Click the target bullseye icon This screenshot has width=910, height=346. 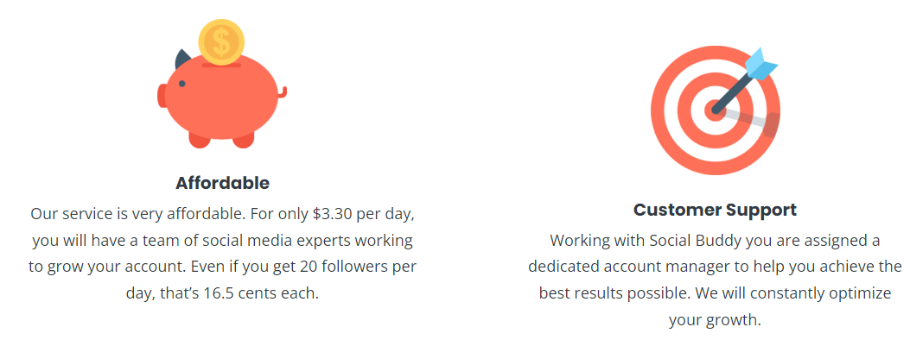pyautogui.click(x=715, y=110)
